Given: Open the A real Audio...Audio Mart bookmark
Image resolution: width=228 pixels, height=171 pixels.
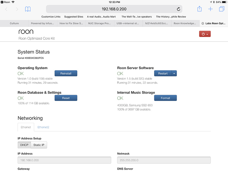Looking at the screenshot, I should (x=101, y=17).
